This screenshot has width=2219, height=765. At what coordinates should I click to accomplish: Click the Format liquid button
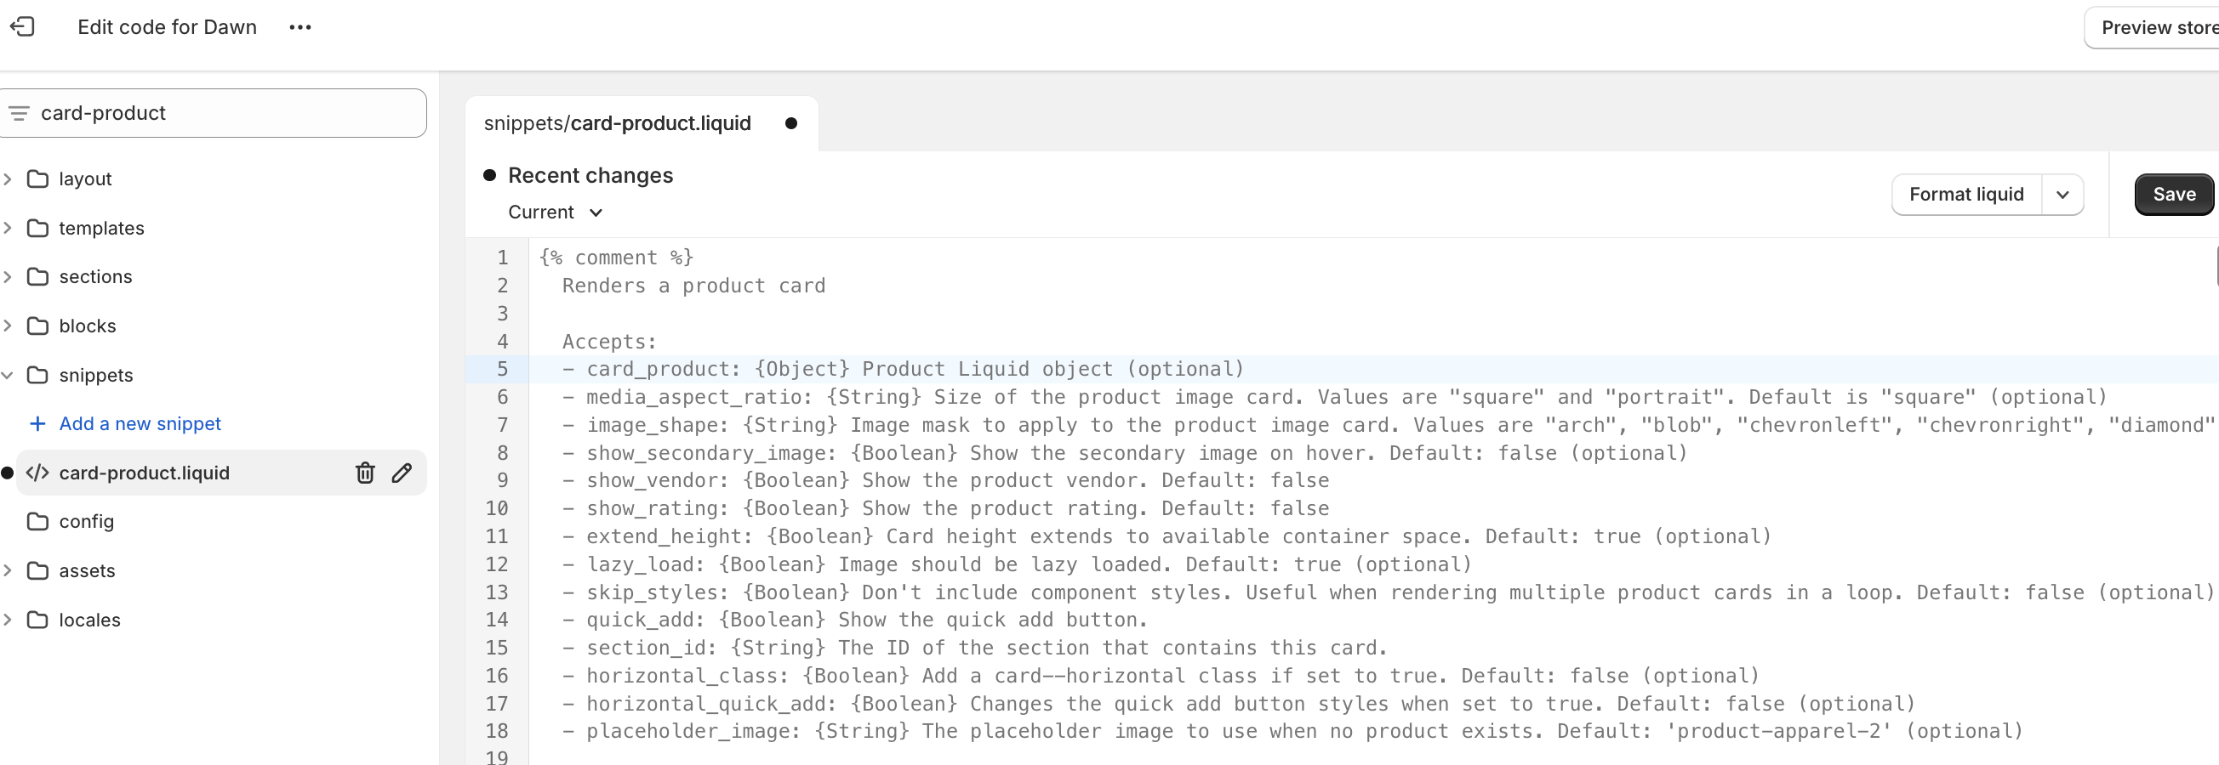1965,195
